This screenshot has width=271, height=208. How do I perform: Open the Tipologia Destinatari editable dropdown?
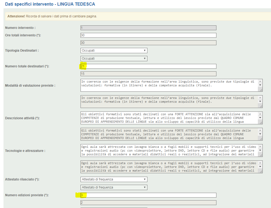[114, 51]
